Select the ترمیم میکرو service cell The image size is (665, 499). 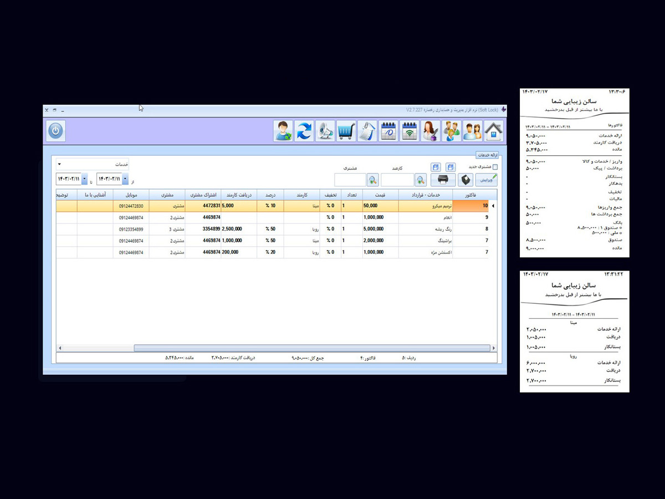coord(426,206)
